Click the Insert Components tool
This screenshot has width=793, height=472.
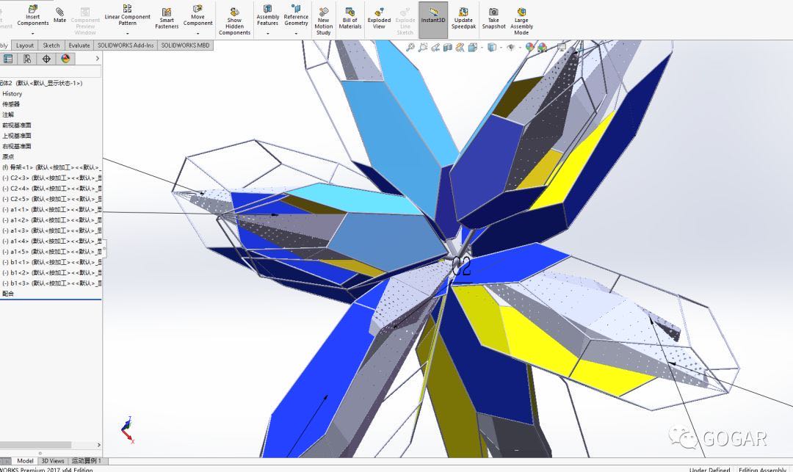click(x=33, y=15)
